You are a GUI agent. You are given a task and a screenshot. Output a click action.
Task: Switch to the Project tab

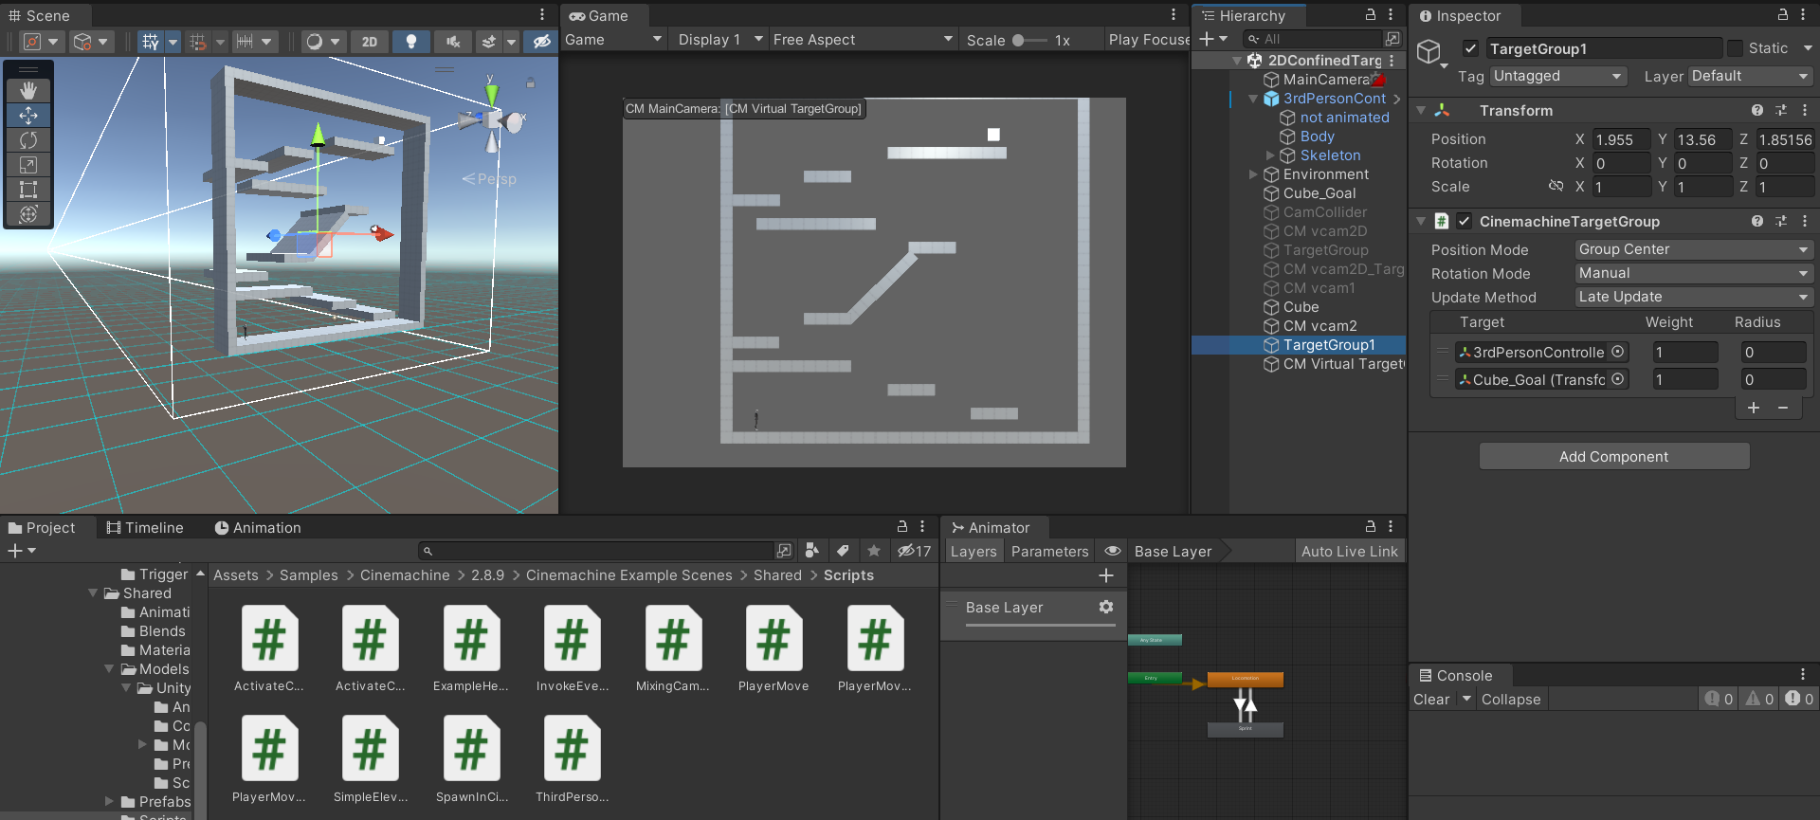42,528
